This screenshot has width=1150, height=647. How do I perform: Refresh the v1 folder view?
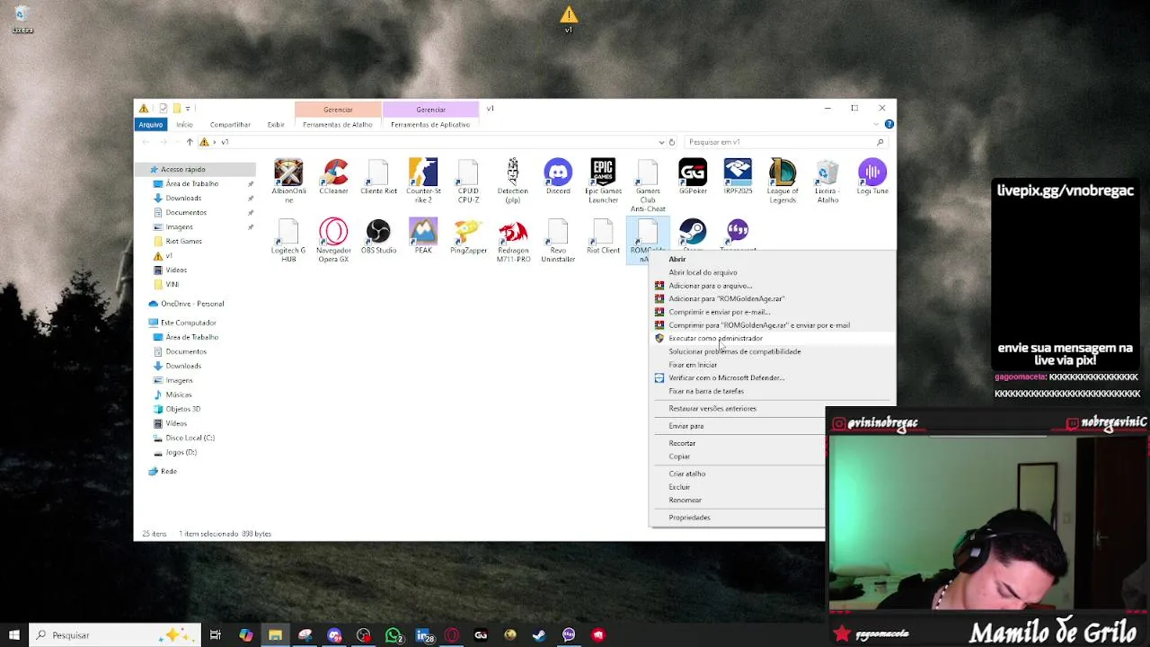(x=672, y=142)
